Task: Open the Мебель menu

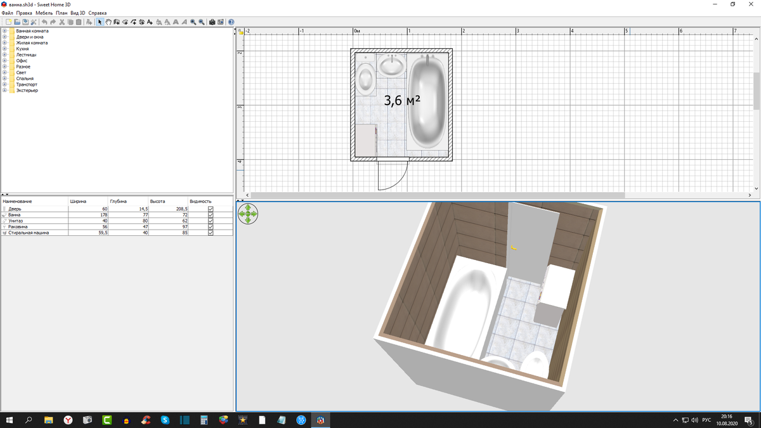Action: pyautogui.click(x=44, y=13)
